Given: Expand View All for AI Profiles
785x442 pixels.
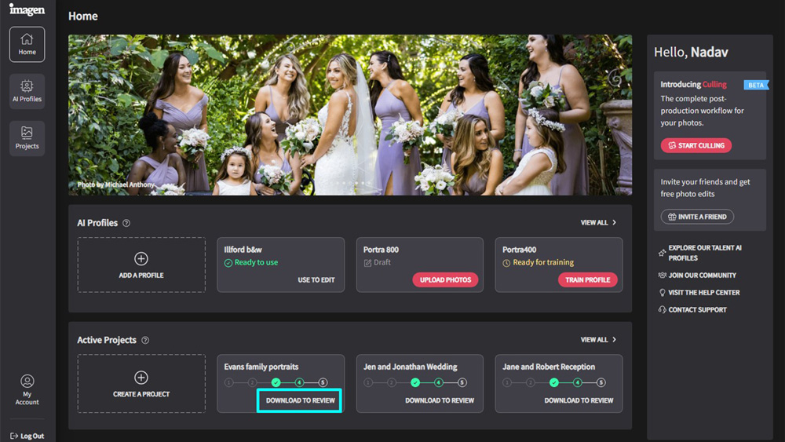Looking at the screenshot, I should point(598,223).
